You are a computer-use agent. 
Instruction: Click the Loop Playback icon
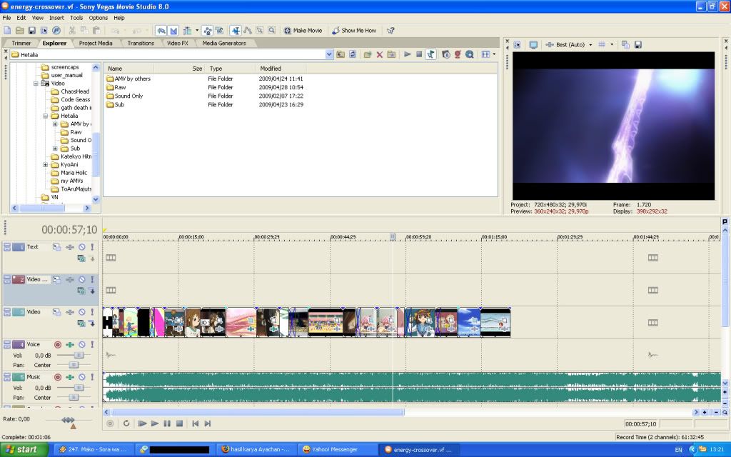(x=126, y=423)
